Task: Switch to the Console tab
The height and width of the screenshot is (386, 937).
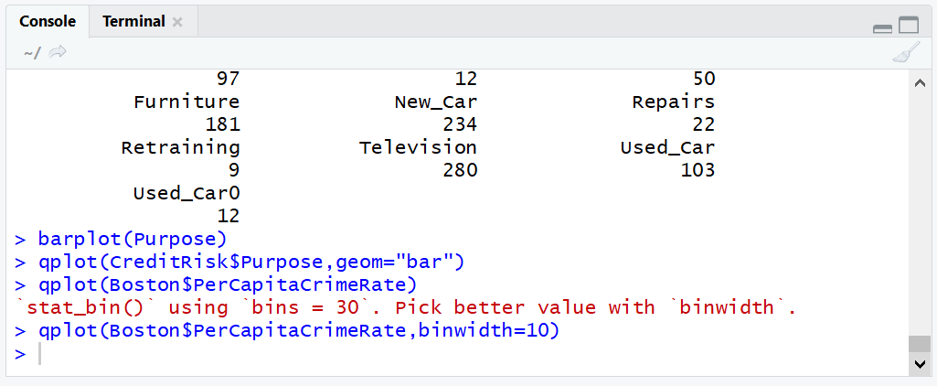Action: point(48,22)
